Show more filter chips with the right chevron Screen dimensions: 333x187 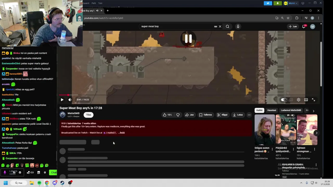tap(313, 111)
